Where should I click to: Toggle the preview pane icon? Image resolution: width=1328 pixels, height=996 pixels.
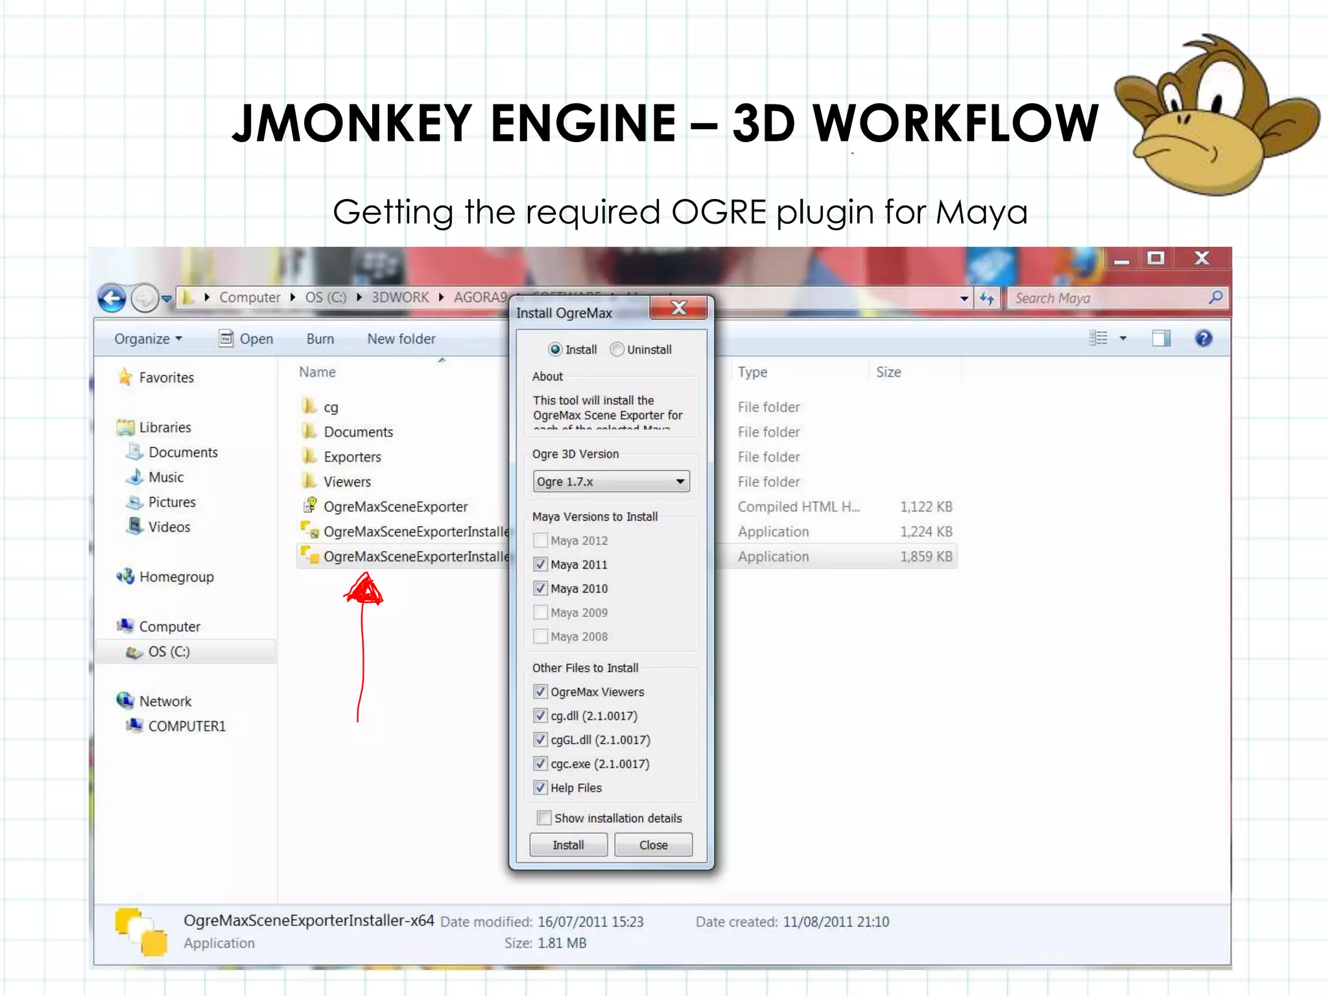pyautogui.click(x=1161, y=338)
